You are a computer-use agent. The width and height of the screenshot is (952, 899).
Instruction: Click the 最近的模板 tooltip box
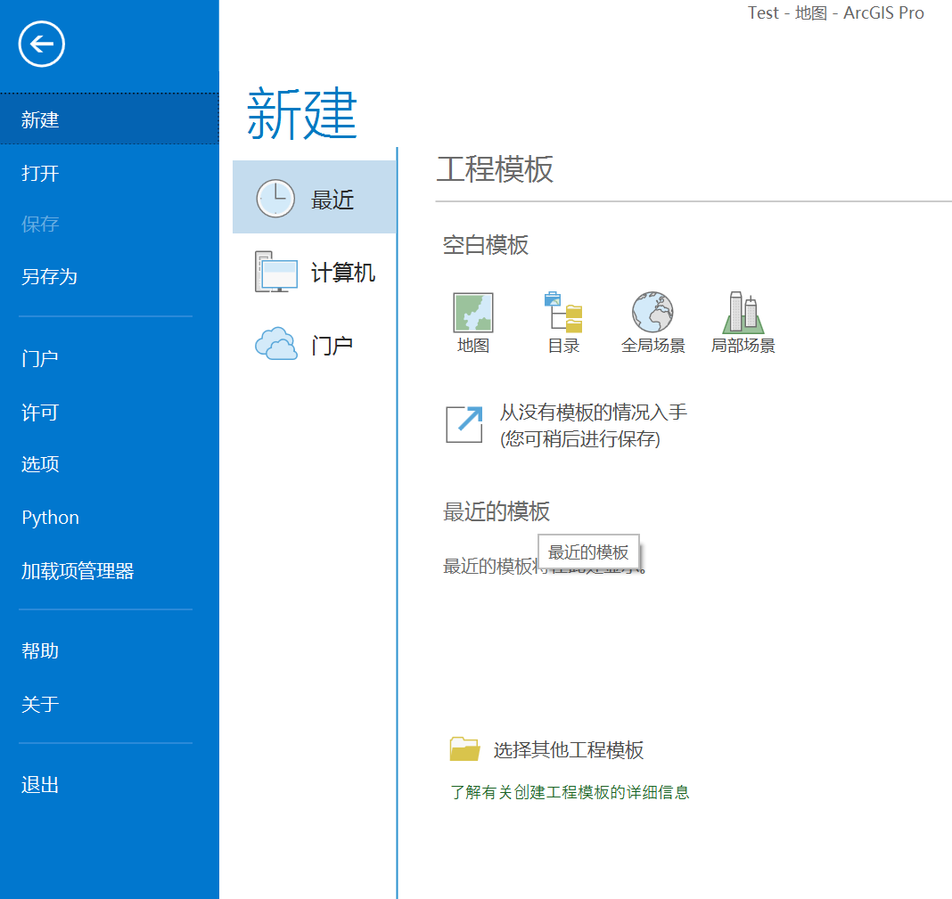coord(588,552)
